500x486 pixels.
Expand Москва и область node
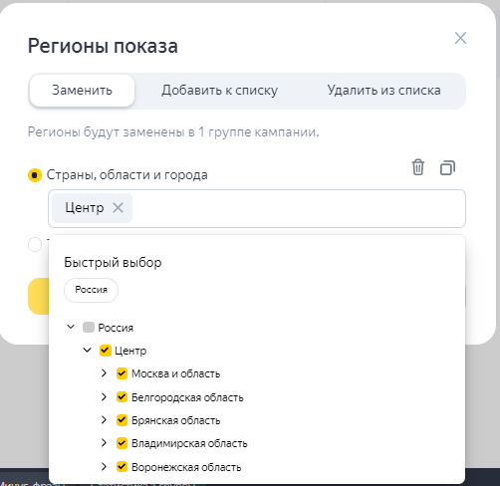[104, 373]
